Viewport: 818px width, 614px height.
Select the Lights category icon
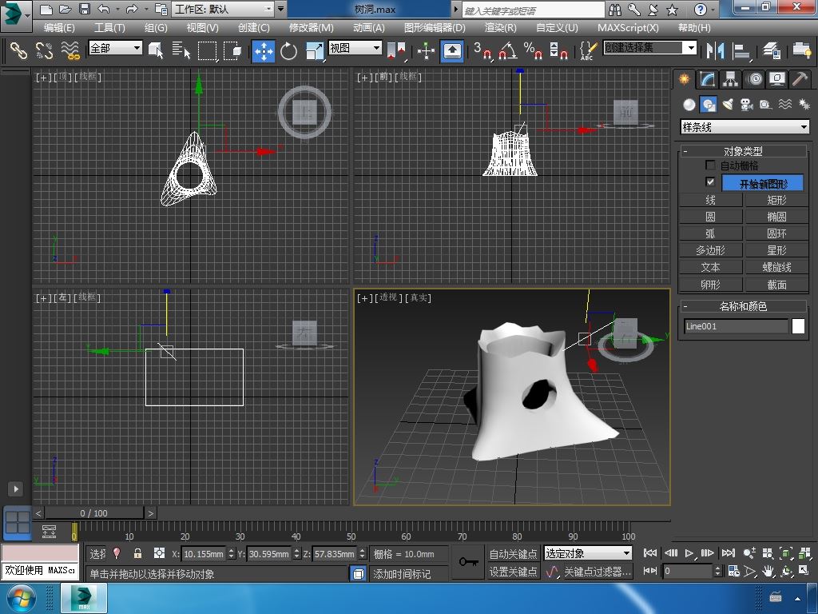pos(728,105)
